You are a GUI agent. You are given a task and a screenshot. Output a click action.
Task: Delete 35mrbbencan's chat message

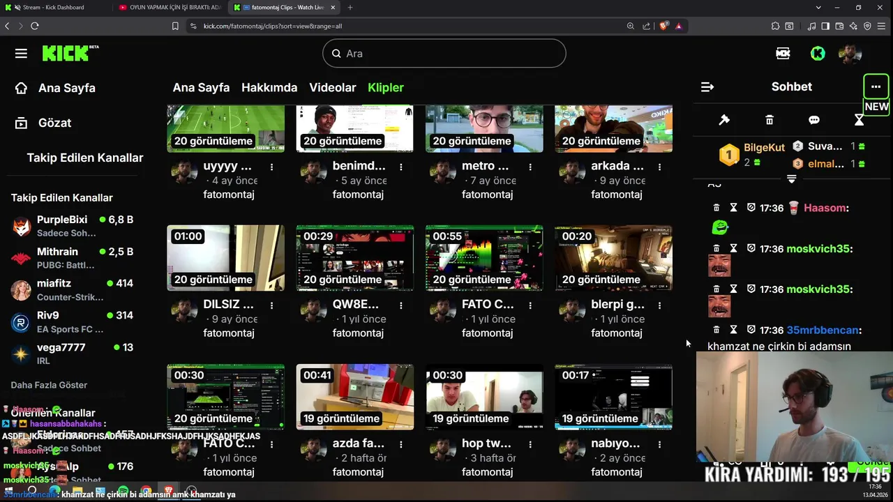716,330
